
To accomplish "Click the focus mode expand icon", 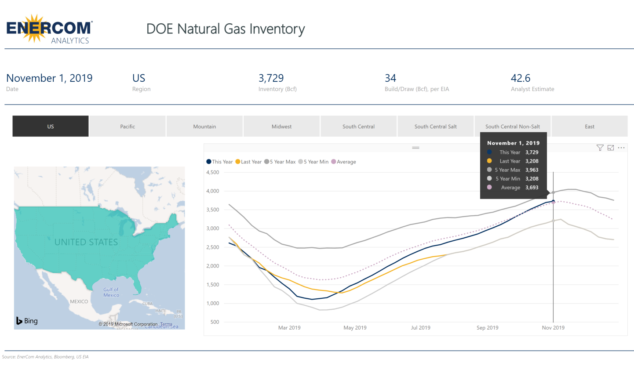I will (x=610, y=148).
